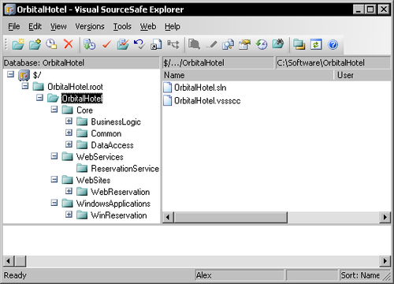Select the OrbitalHotel.vssscc file name
Image resolution: width=394 pixels, height=284 pixels.
click(x=207, y=101)
